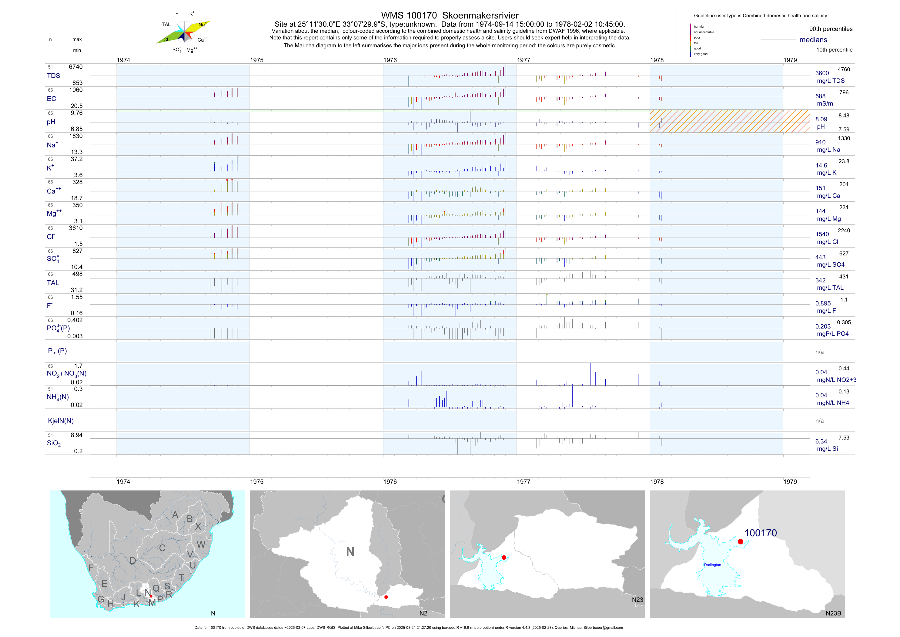Click the email address in the footer
900x637 pixels.
pyautogui.click(x=596, y=628)
